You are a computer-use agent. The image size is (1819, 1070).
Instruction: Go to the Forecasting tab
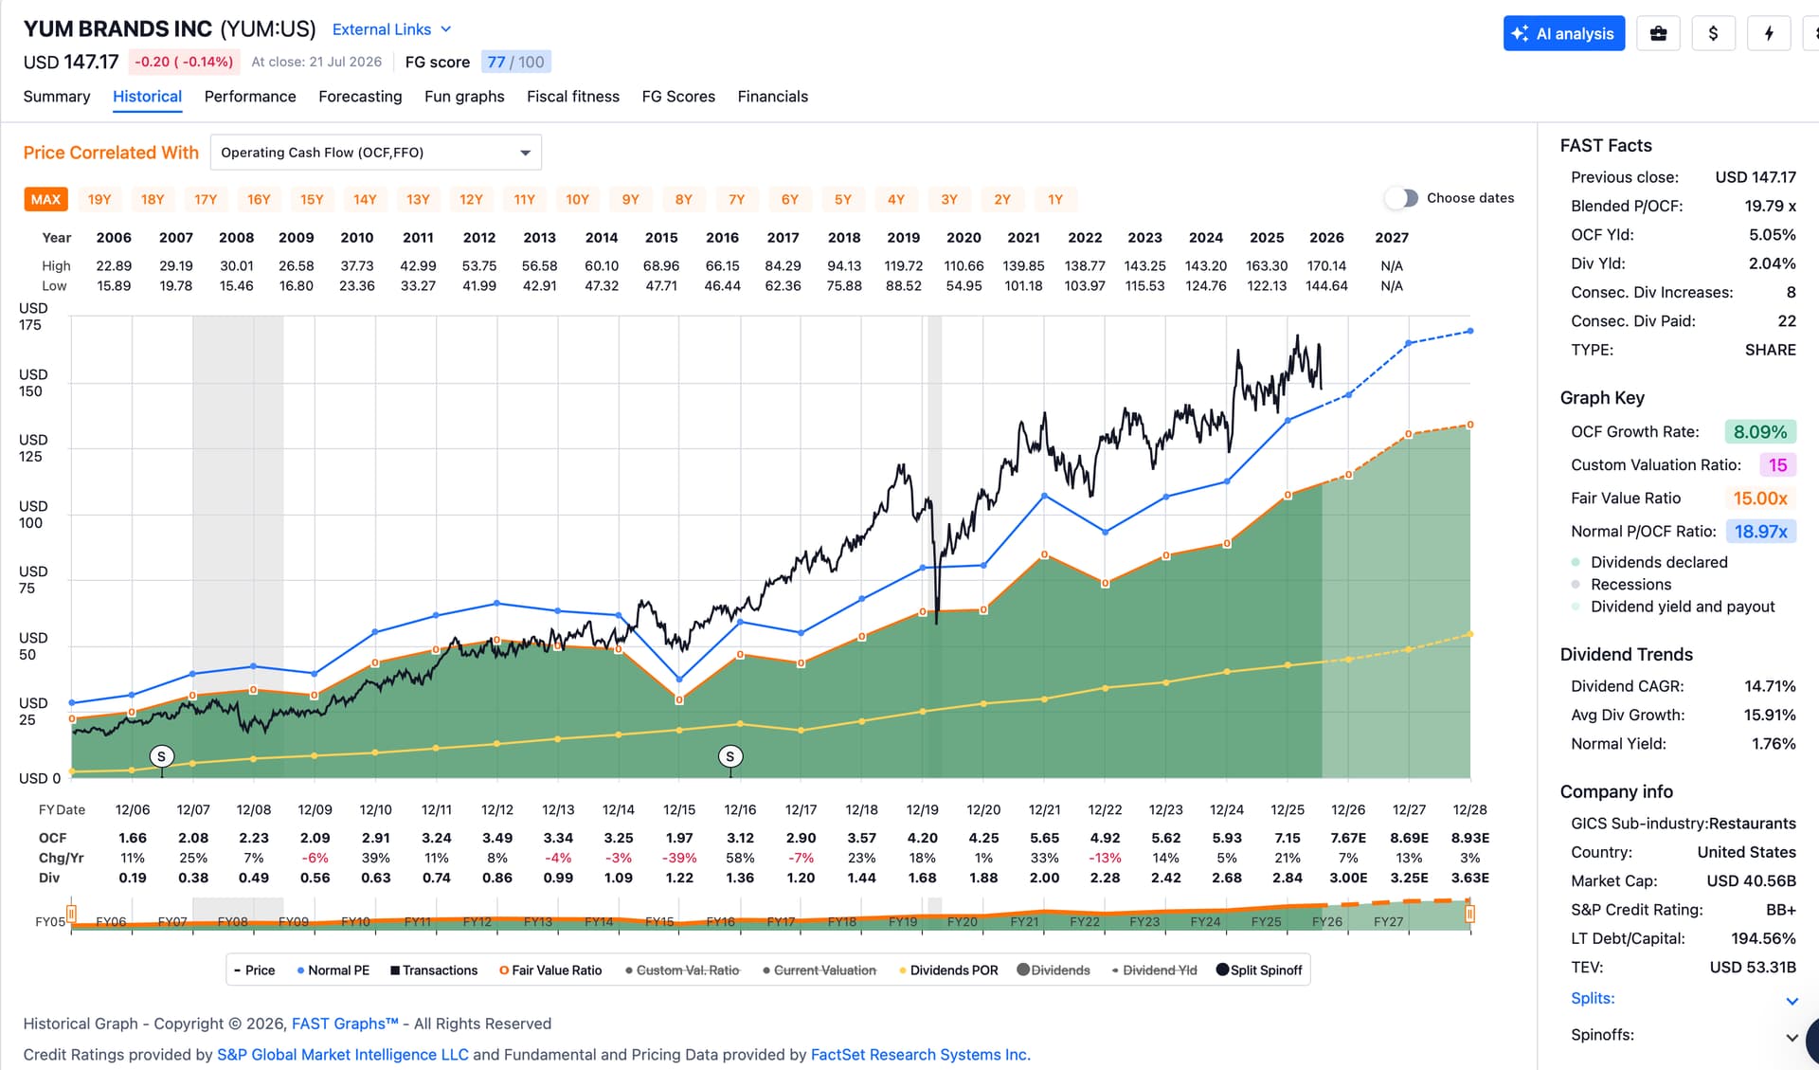pos(360,97)
